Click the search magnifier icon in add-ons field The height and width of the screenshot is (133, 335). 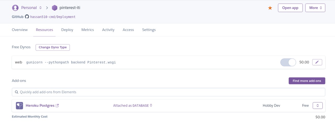pos(16,92)
